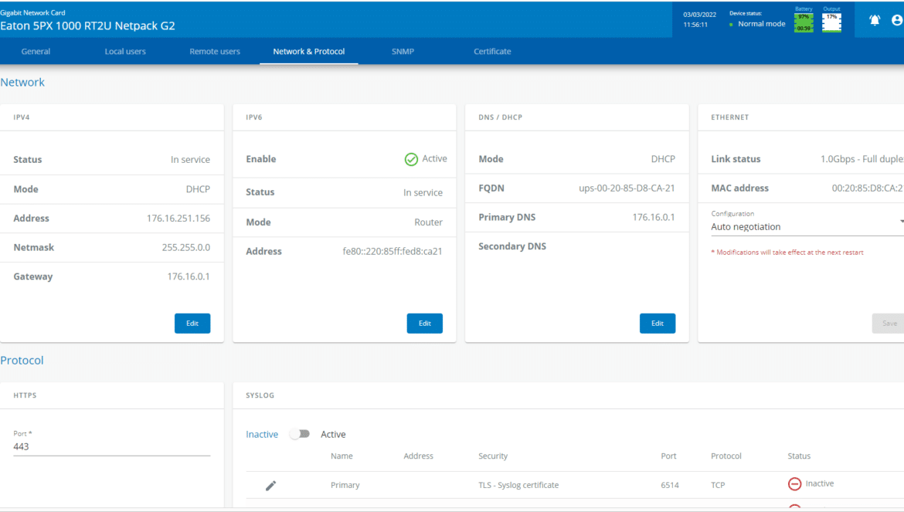904x512 pixels.
Task: Click the Syslog Port column header
Action: point(668,456)
